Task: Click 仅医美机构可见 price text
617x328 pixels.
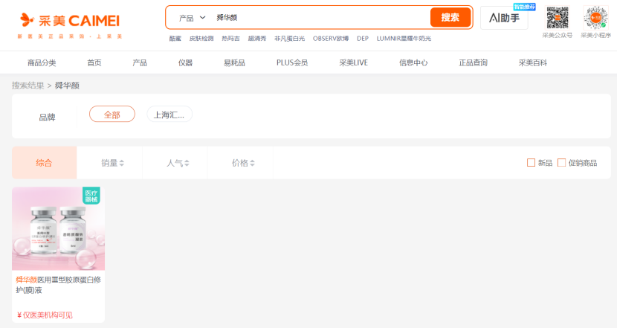Action: tap(45, 315)
